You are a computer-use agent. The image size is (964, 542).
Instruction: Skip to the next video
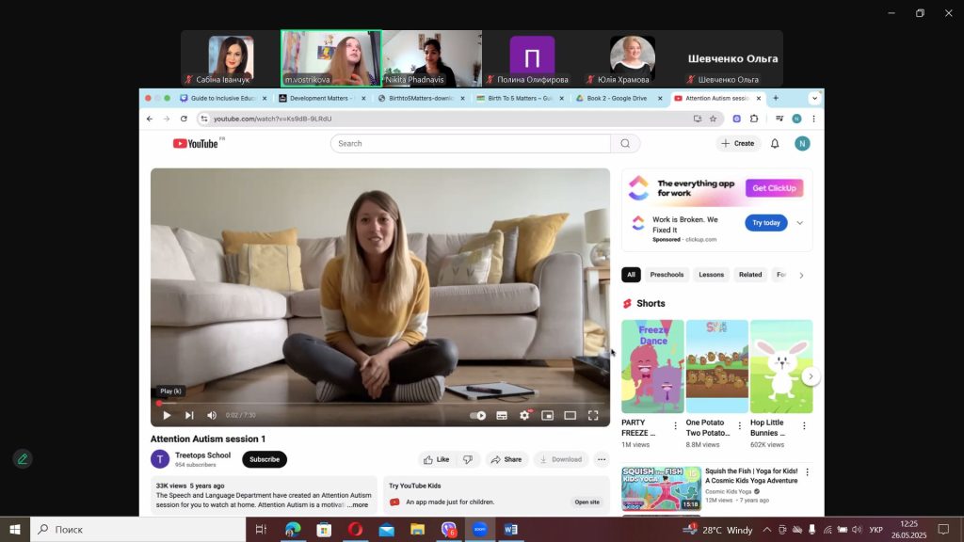[x=189, y=415]
